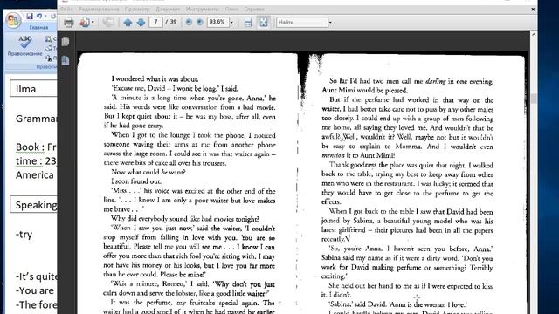Click 'Aunt Mimi would be pleased.' line
This screenshot has width=559, height=314.
364,91
